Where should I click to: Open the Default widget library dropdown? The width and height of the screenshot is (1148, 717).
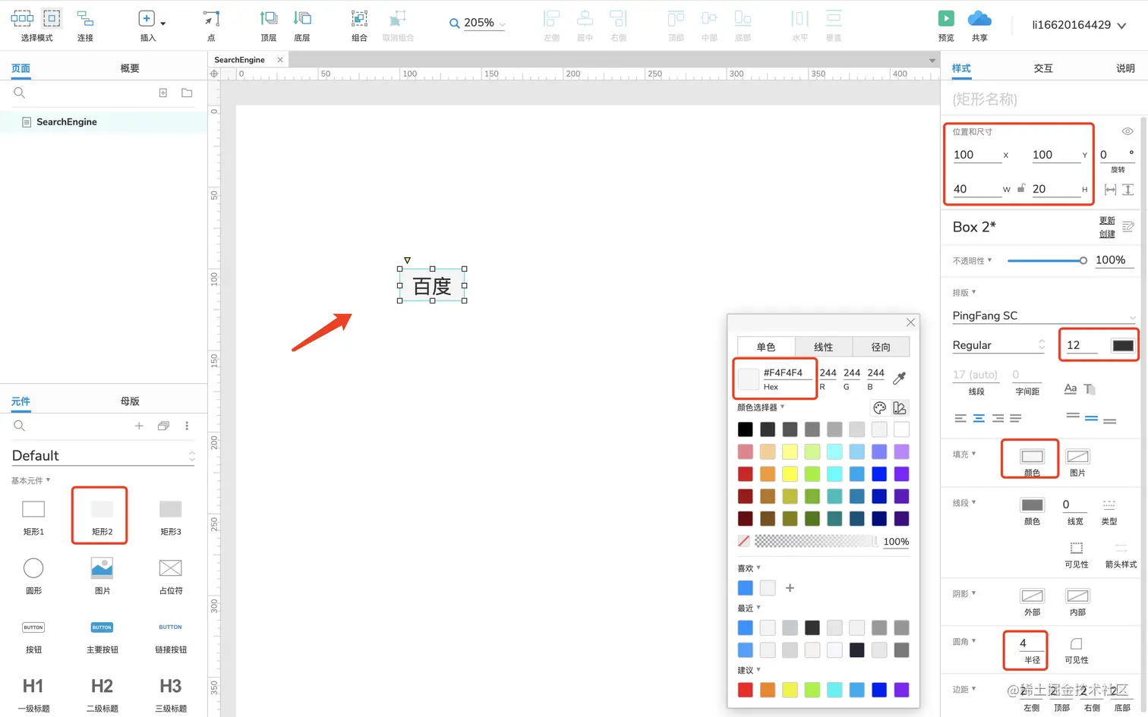click(x=103, y=455)
